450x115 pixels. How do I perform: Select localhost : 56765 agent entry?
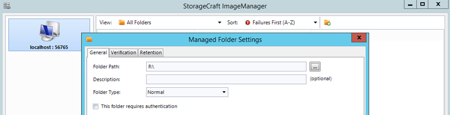(x=49, y=35)
